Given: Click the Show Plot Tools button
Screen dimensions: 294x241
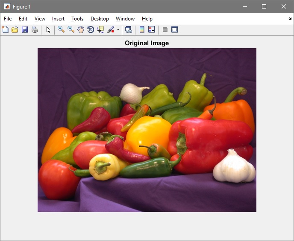Looking at the screenshot, I should tap(174, 29).
